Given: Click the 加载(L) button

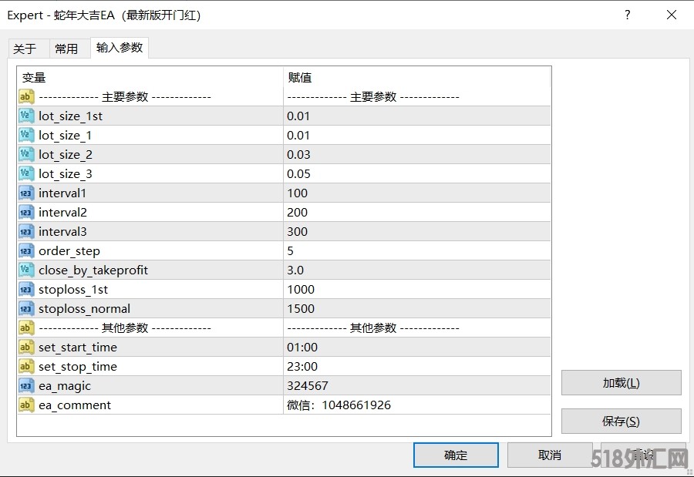Looking at the screenshot, I should click(621, 383).
